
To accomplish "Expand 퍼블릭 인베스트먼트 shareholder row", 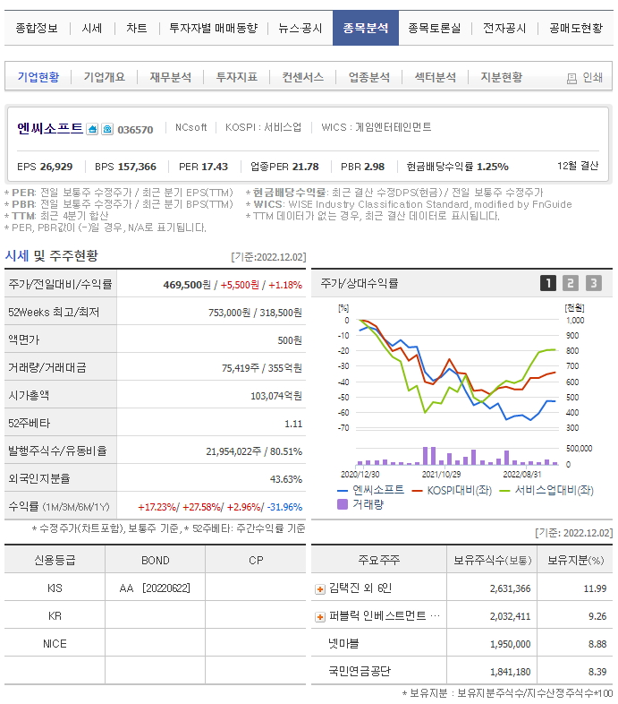I will [320, 617].
